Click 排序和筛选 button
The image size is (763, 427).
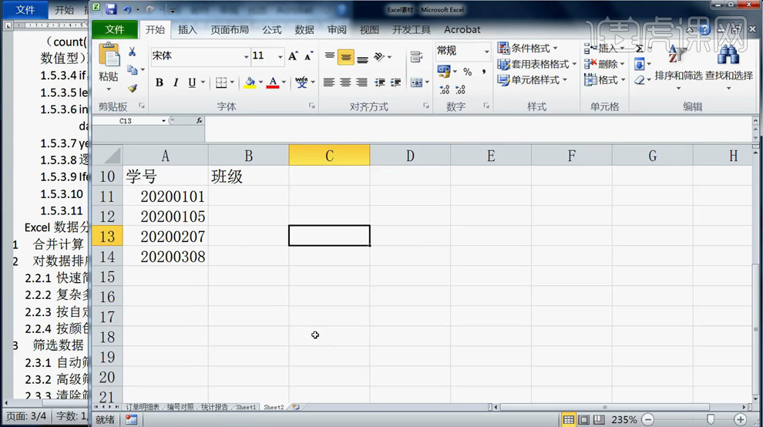click(x=678, y=68)
